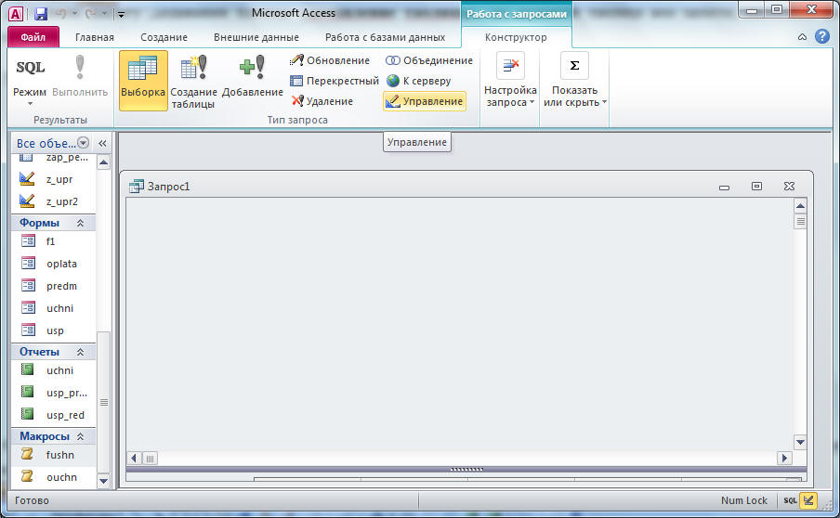The image size is (840, 518).
Task: Click the Access application icon in title bar
Action: (x=16, y=14)
